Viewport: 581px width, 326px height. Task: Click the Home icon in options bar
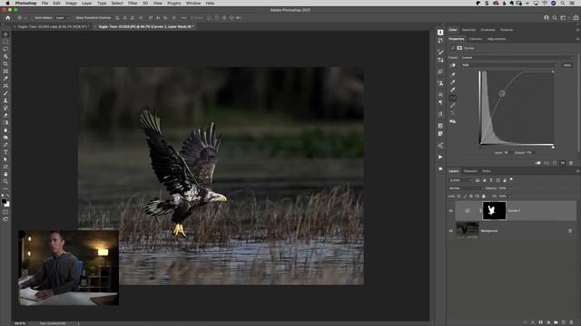coord(8,18)
